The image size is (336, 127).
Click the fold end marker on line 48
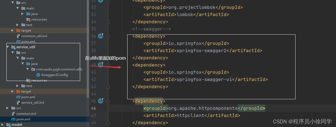click(108, 123)
